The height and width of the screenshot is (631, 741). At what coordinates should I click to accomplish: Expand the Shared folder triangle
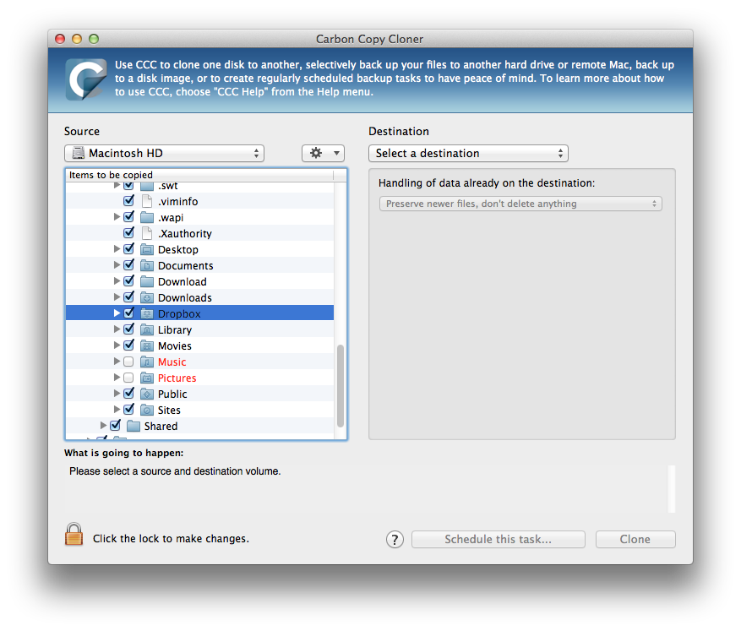coord(103,426)
